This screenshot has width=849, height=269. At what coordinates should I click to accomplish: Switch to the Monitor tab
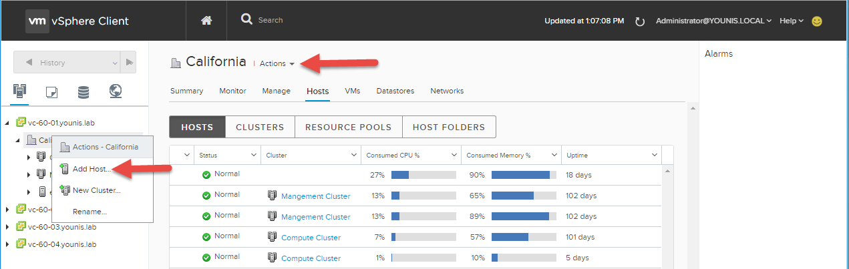[232, 91]
